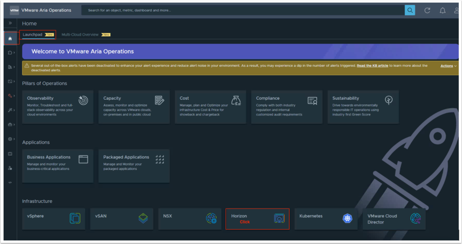The image size is (462, 244).
Task: Open the notifications bell
Action: [x=443, y=10]
